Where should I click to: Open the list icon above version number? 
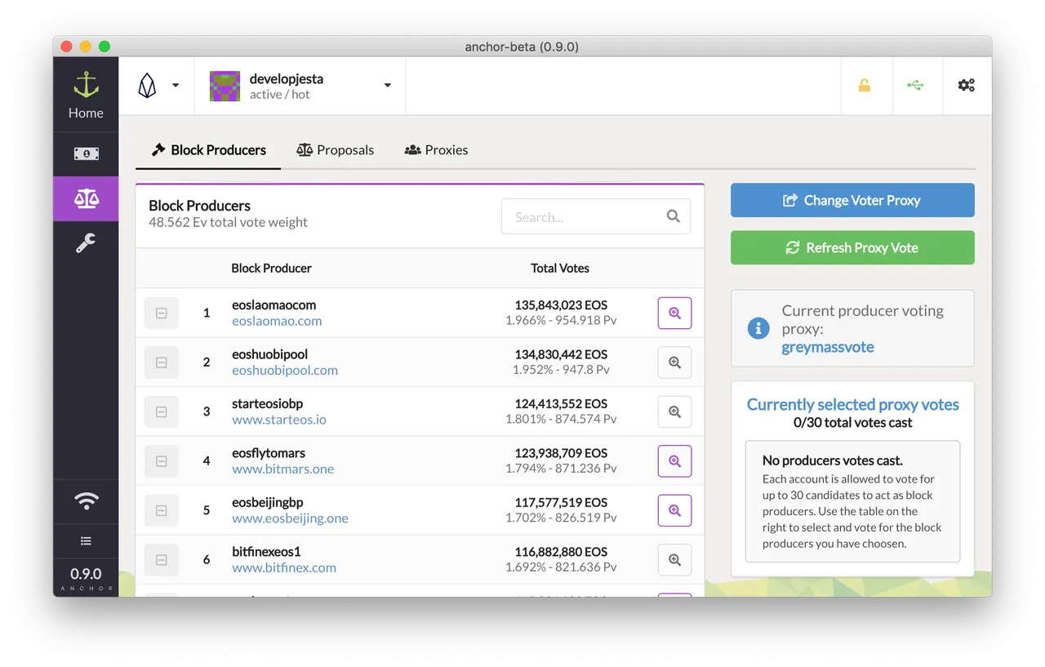[86, 540]
